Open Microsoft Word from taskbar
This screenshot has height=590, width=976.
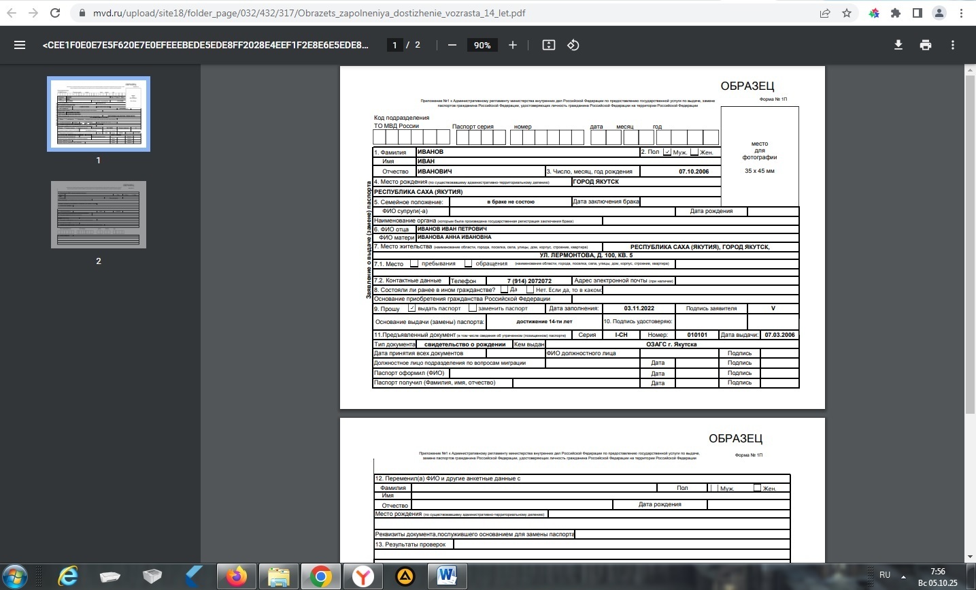pos(447,576)
